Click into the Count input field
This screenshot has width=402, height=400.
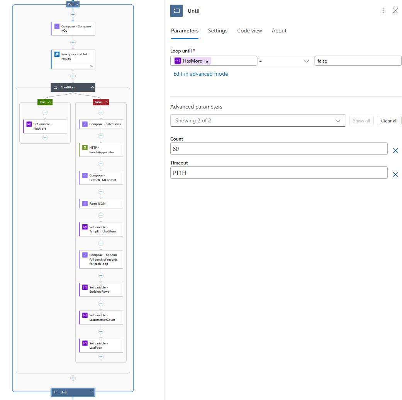tap(278, 149)
